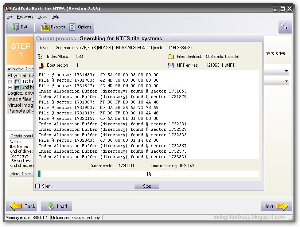Open the Explorer from the toolbar

44,27
